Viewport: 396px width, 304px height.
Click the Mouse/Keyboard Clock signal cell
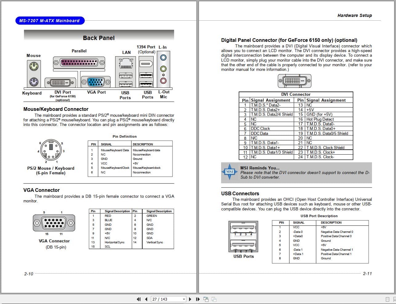tap(115, 168)
